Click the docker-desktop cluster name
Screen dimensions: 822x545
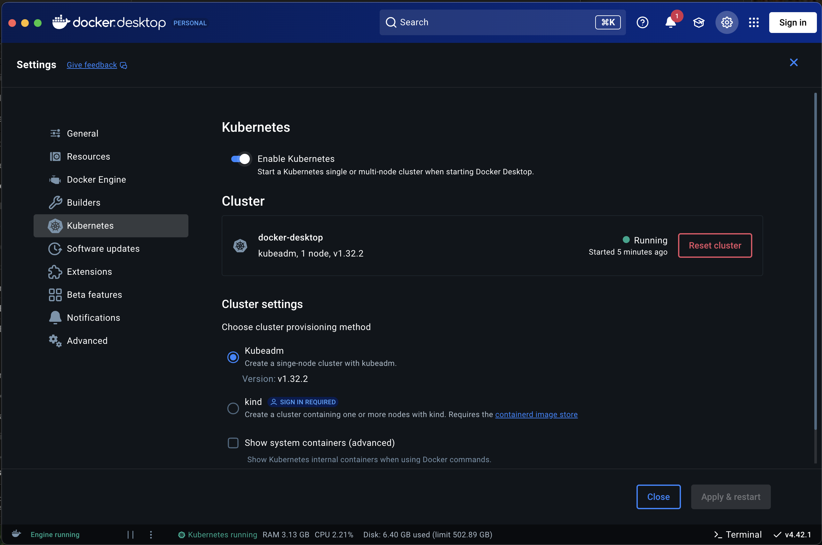coord(290,237)
